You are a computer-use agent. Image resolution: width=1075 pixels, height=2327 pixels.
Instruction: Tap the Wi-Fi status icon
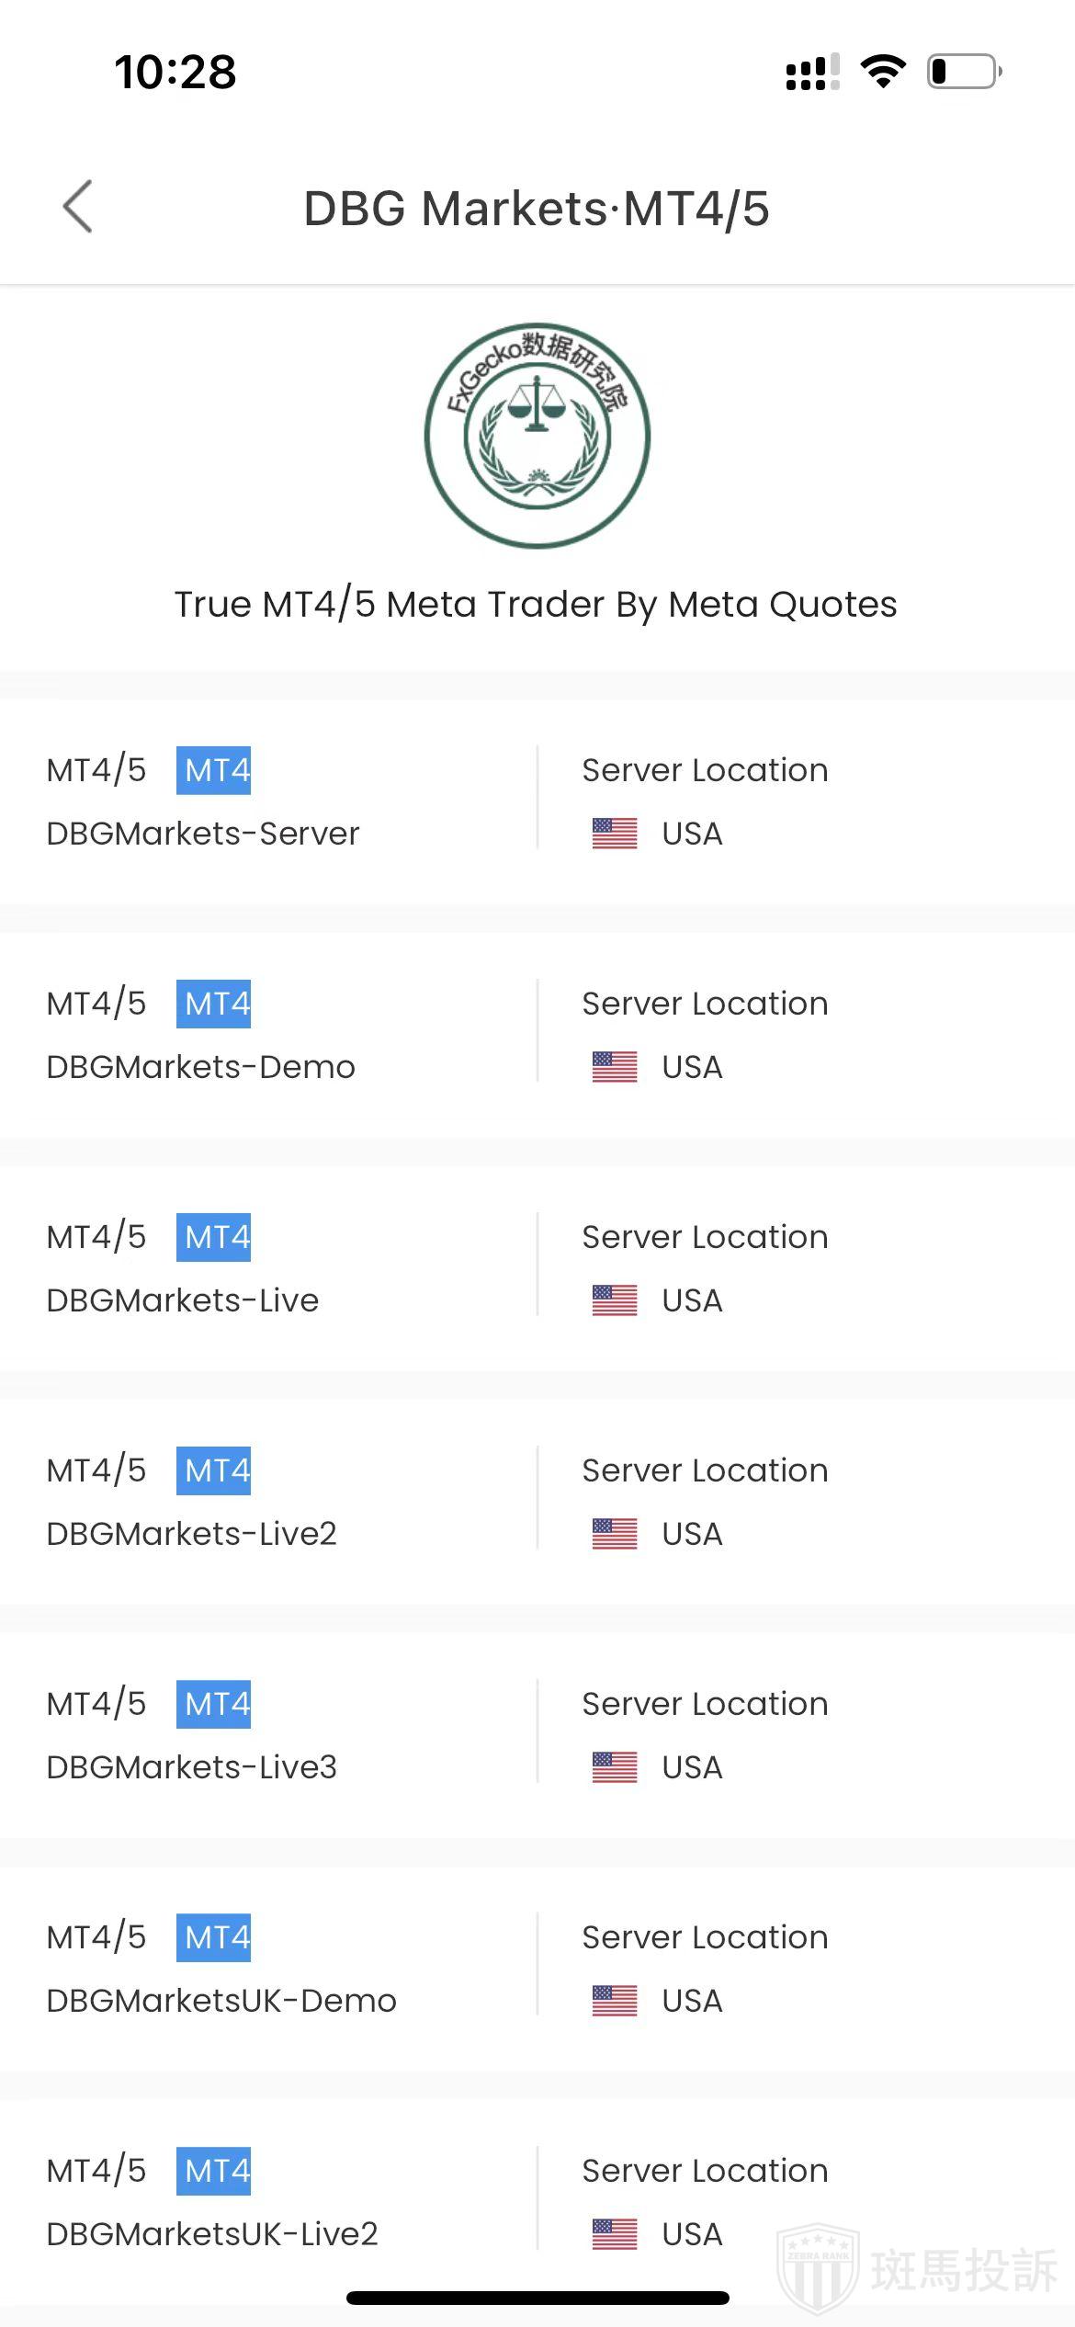point(883,72)
